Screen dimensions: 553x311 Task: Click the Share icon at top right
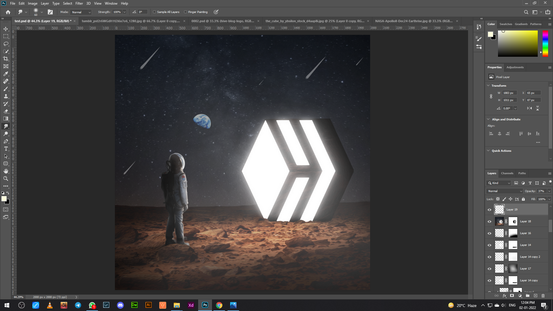[x=548, y=12]
